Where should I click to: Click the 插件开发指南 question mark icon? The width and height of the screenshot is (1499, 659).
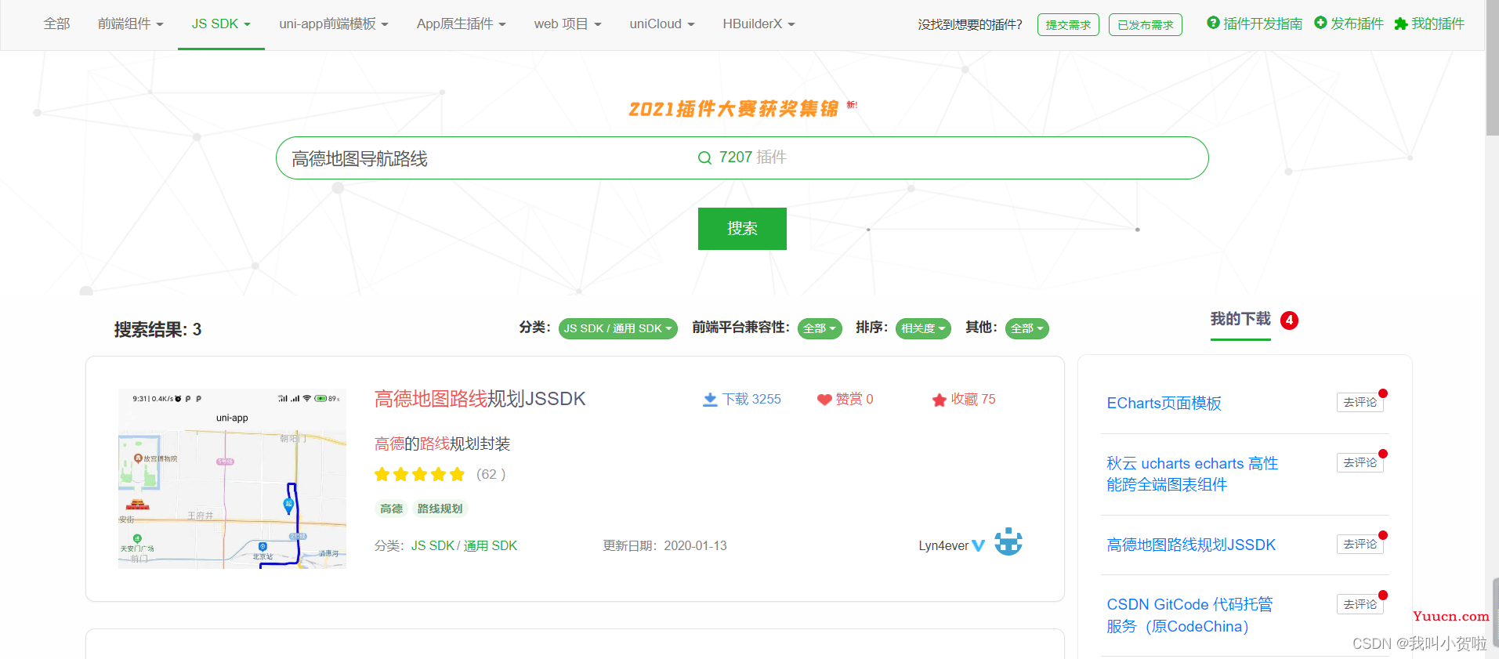pos(1213,23)
